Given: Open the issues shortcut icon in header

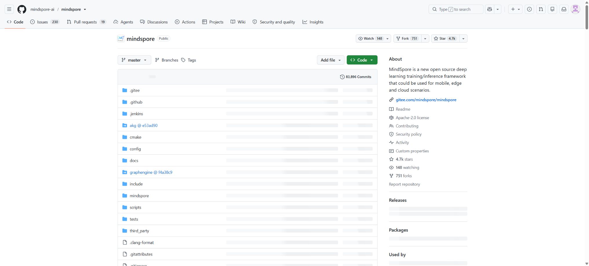Looking at the screenshot, I should point(529,9).
